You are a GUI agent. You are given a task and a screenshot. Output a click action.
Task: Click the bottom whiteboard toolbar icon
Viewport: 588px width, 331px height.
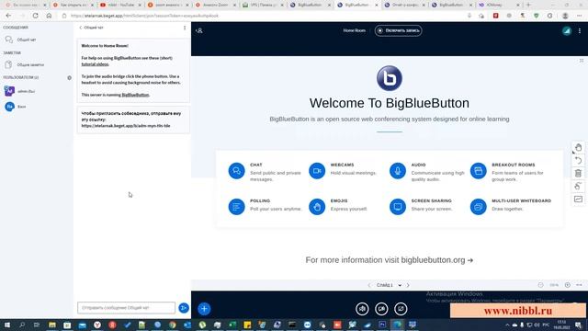click(578, 199)
